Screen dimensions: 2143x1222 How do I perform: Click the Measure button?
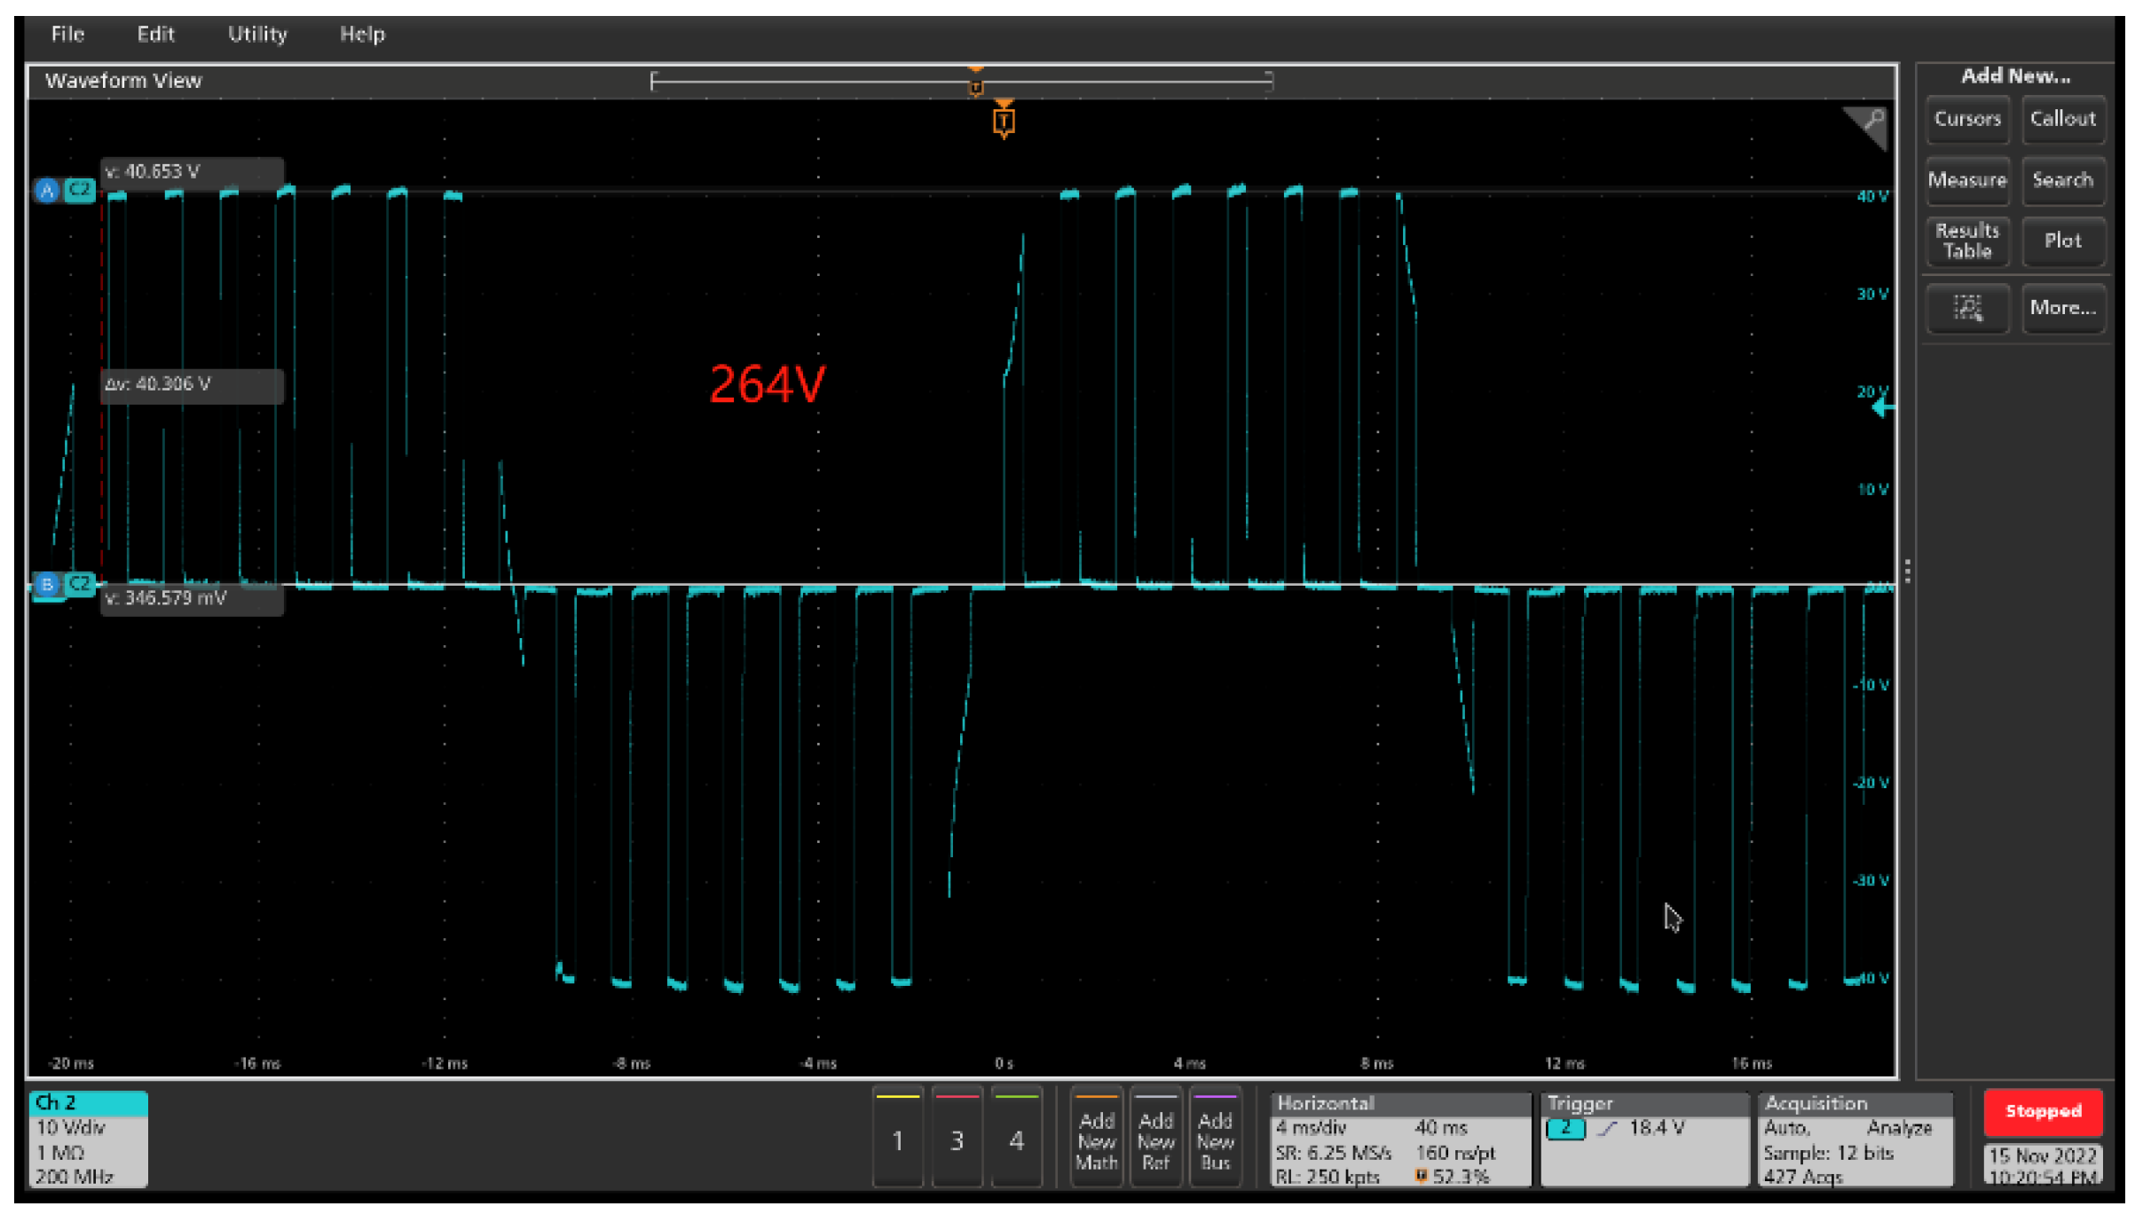1966,180
